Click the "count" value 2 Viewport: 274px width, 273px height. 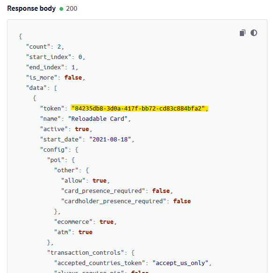coord(59,47)
